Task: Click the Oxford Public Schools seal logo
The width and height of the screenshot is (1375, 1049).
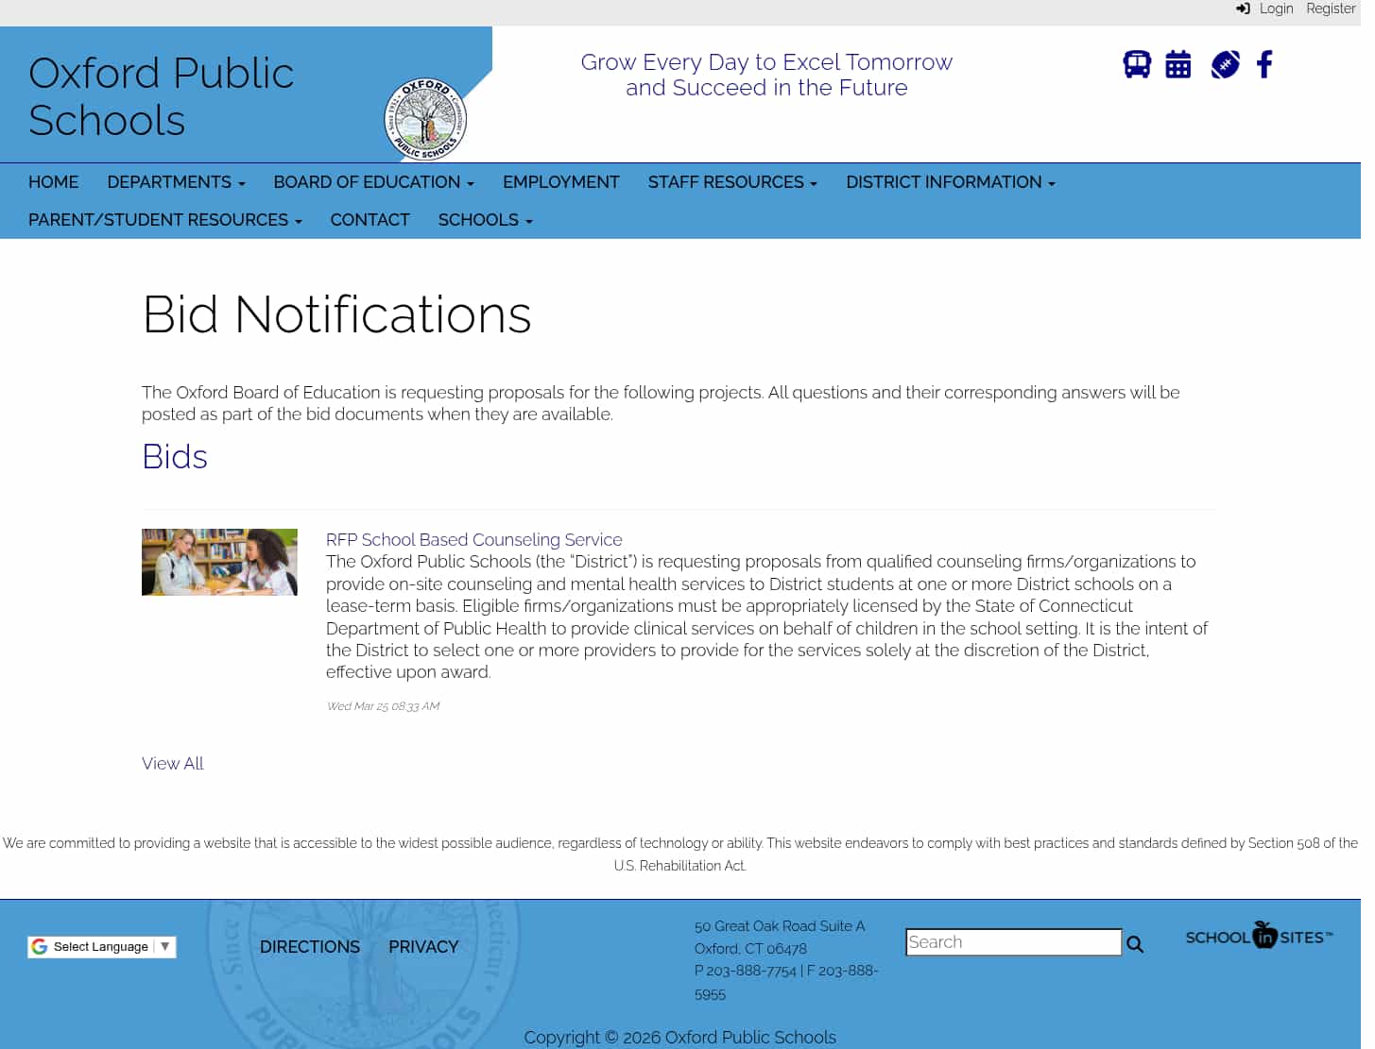Action: tap(428, 120)
